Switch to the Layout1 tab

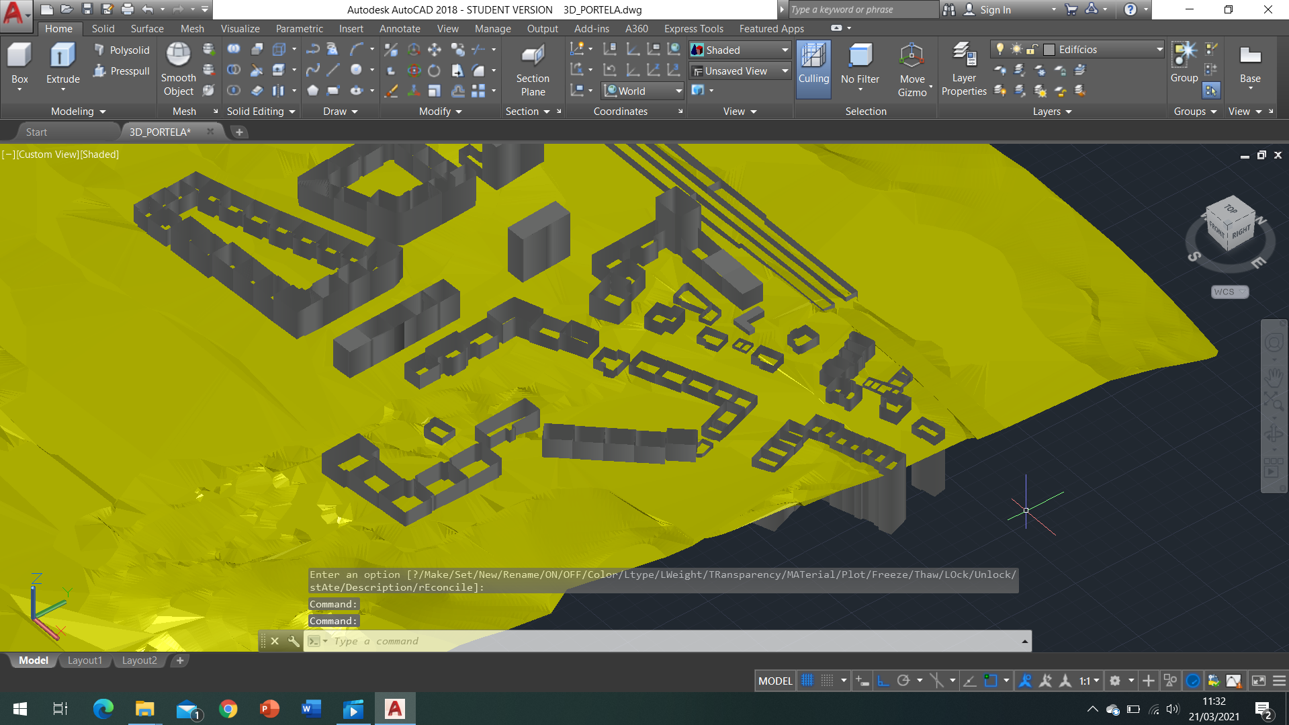click(85, 660)
